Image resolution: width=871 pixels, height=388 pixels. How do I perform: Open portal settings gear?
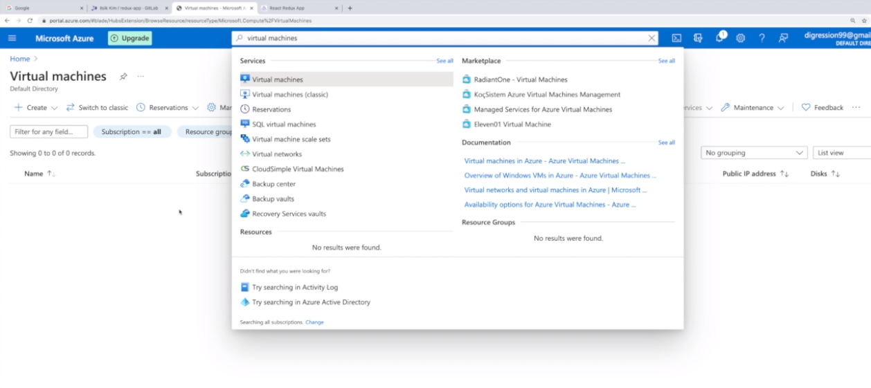740,38
